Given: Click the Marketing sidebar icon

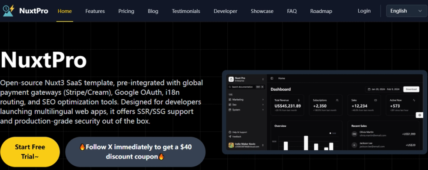Looking at the screenshot, I should (230, 99).
